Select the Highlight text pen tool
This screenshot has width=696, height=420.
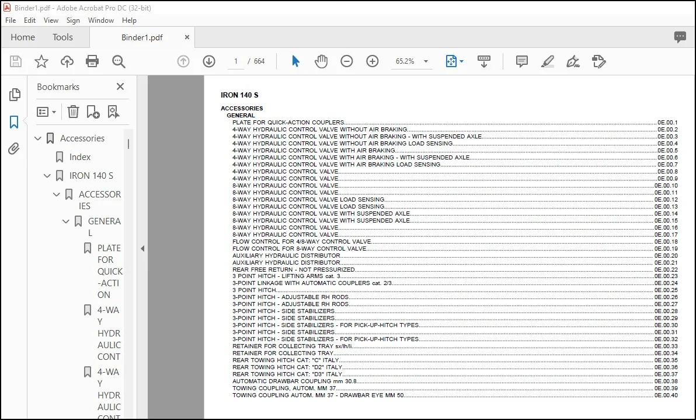pos(547,61)
